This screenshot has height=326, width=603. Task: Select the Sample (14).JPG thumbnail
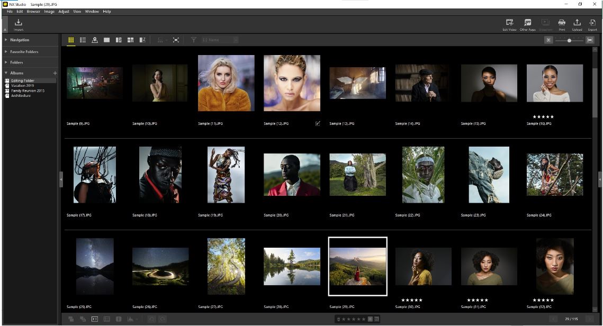(423, 83)
